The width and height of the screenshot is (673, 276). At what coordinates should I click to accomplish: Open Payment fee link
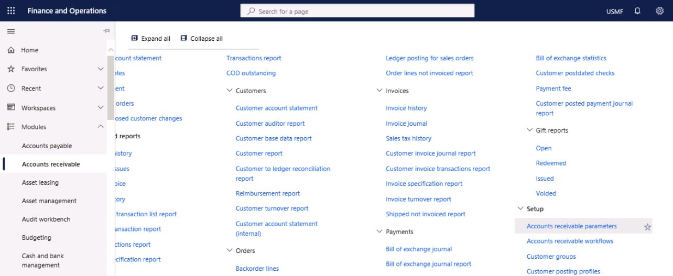(x=553, y=89)
